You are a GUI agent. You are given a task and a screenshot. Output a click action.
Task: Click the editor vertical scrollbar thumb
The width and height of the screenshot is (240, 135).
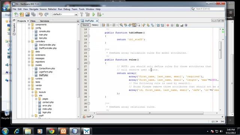(220, 50)
